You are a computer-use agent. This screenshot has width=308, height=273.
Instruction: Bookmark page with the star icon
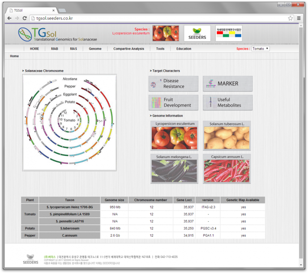point(291,18)
